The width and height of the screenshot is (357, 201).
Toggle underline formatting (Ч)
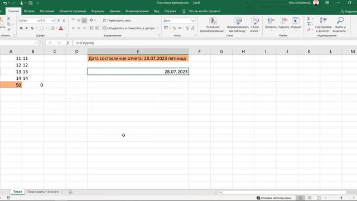tap(32, 28)
